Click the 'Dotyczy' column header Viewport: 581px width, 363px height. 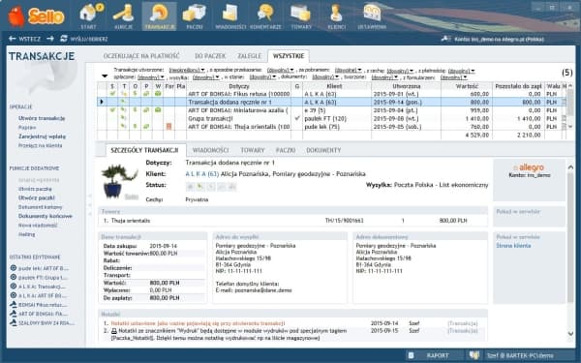[238, 86]
